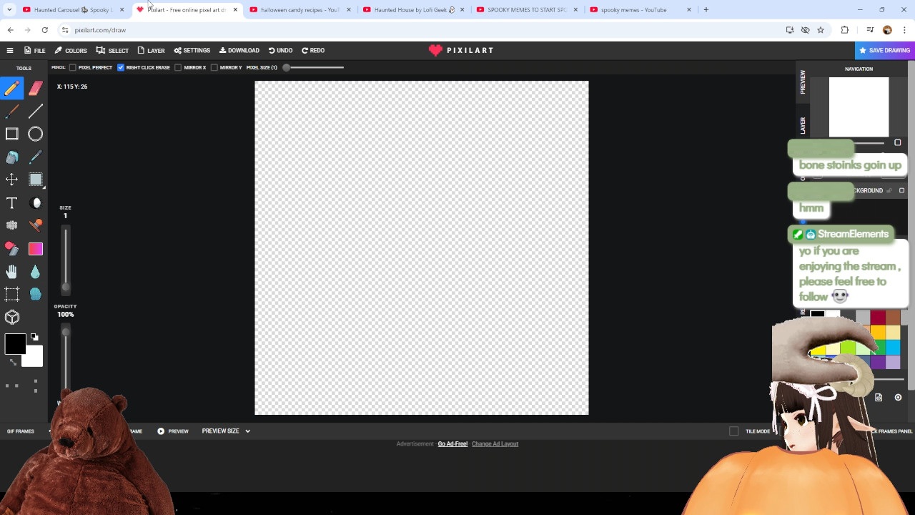Select the Brush tool
915x515 pixels.
coord(12,111)
